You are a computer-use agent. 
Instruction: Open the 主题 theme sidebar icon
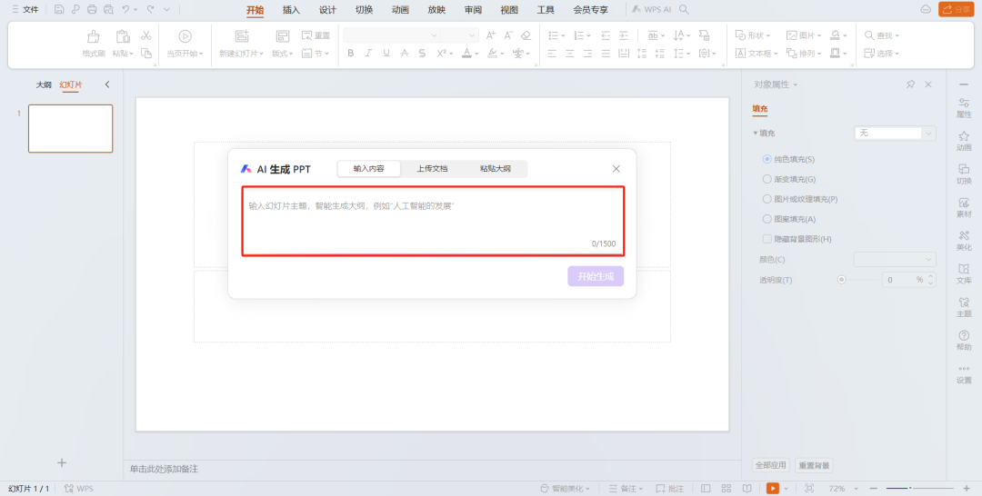[964, 306]
